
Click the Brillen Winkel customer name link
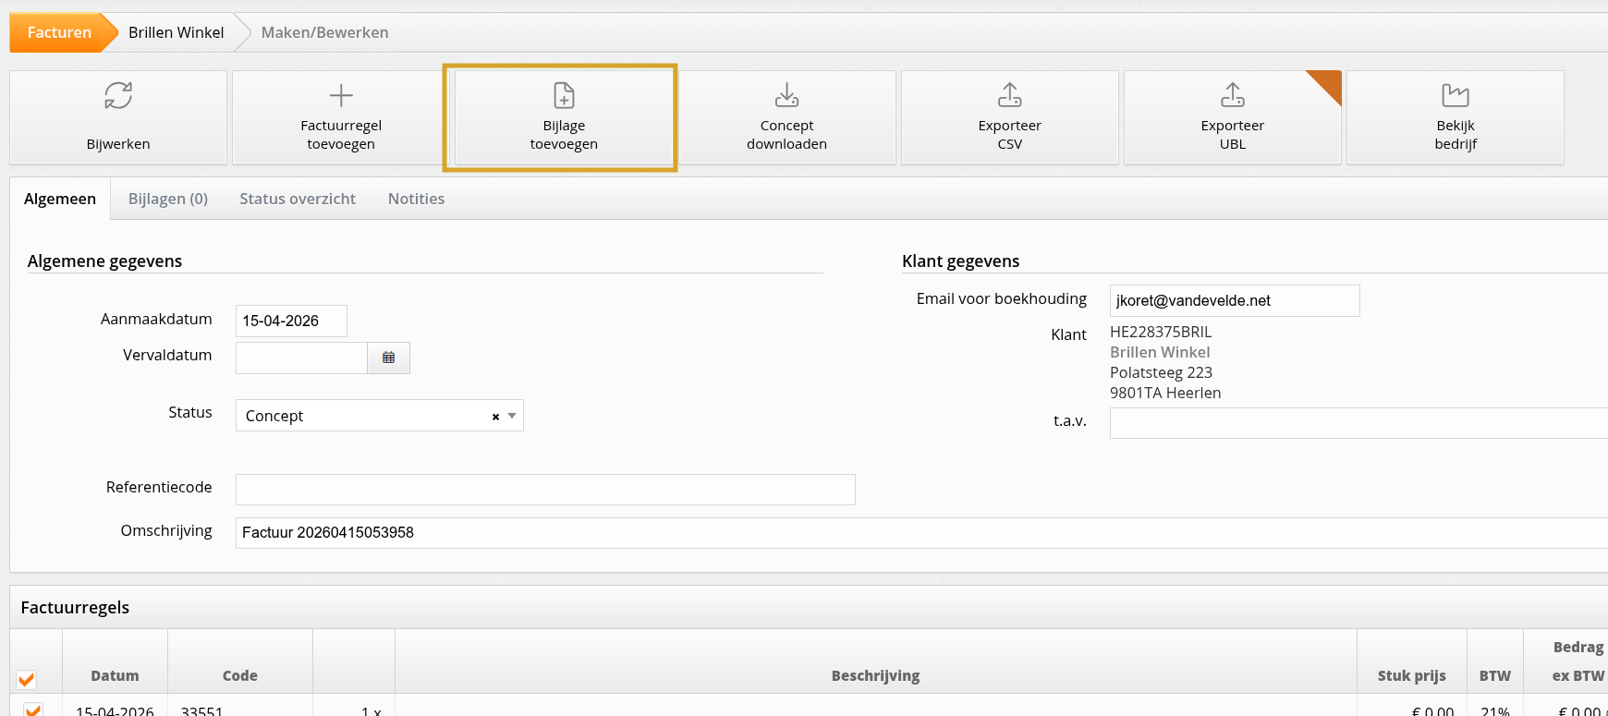pos(1160,352)
